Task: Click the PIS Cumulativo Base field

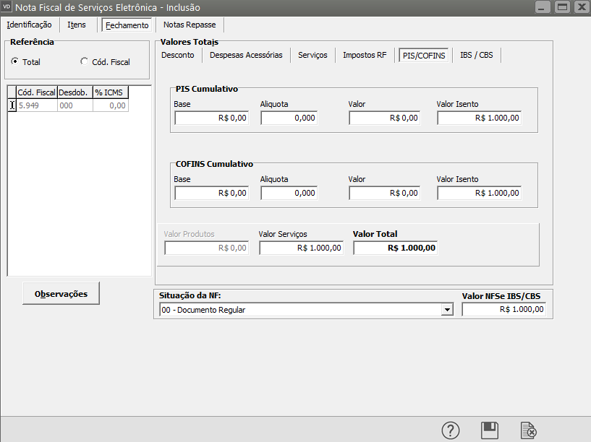Action: point(211,118)
